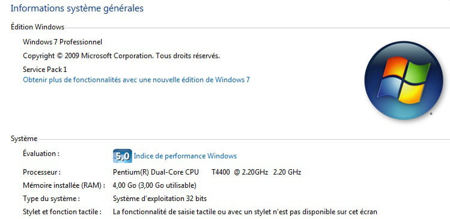Click the Type du système label

point(52,199)
